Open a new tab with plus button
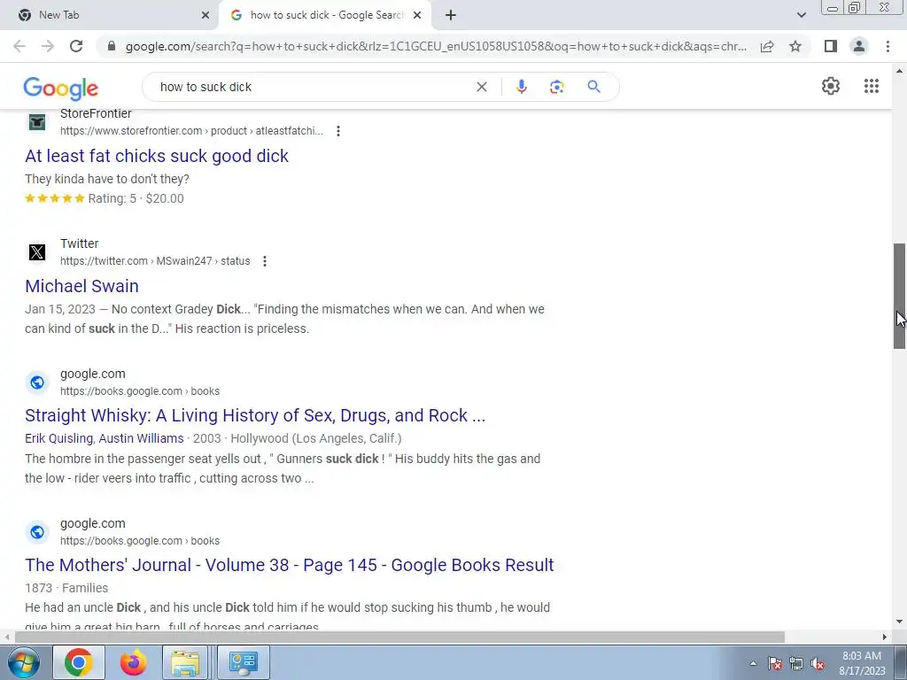907x680 pixels. [x=451, y=15]
